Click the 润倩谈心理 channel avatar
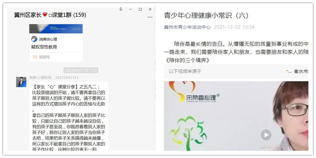The height and width of the screenshot is (158, 316). tap(34, 39)
